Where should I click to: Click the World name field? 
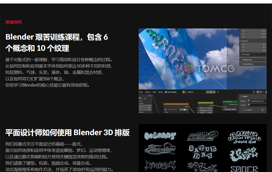click(x=196, y=92)
